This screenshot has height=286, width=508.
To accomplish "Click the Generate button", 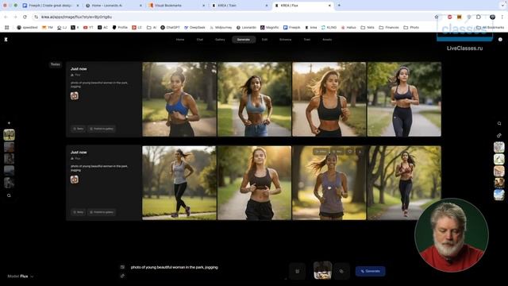I will click(x=371, y=271).
